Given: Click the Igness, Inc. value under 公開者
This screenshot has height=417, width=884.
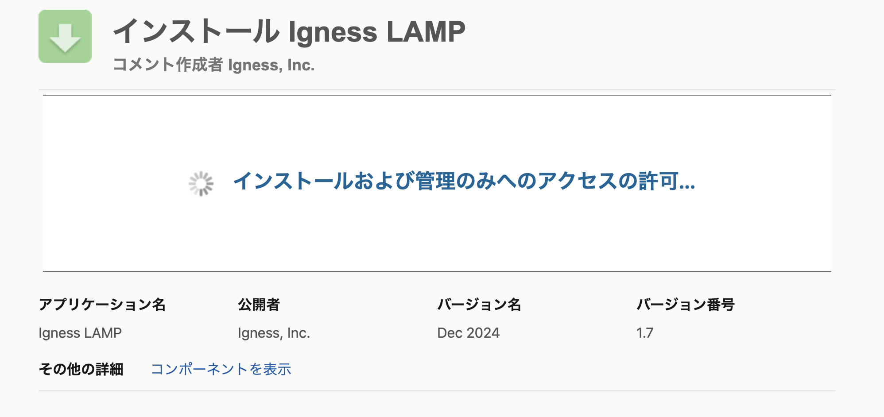Looking at the screenshot, I should [x=274, y=333].
